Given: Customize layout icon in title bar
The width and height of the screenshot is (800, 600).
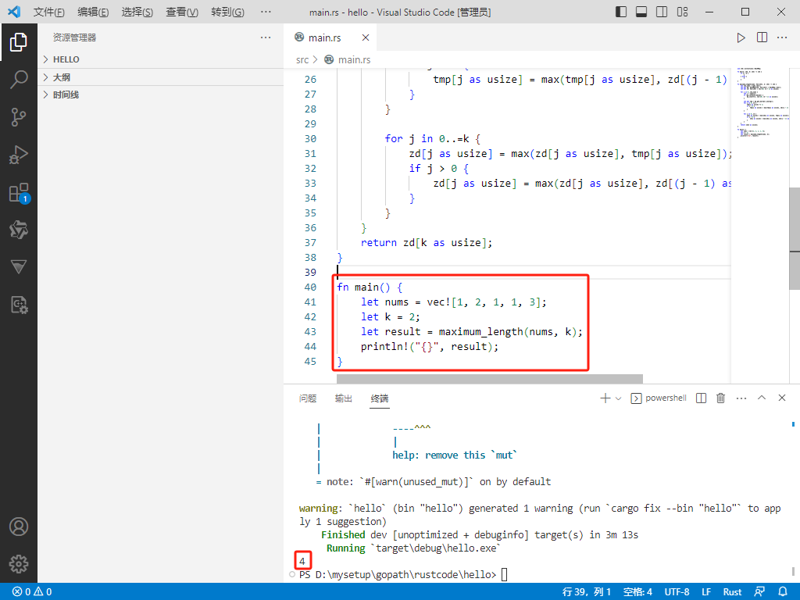Looking at the screenshot, I should pyautogui.click(x=683, y=12).
